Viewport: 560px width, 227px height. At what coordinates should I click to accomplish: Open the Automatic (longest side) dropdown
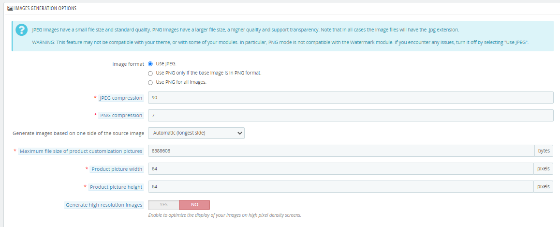click(196, 133)
